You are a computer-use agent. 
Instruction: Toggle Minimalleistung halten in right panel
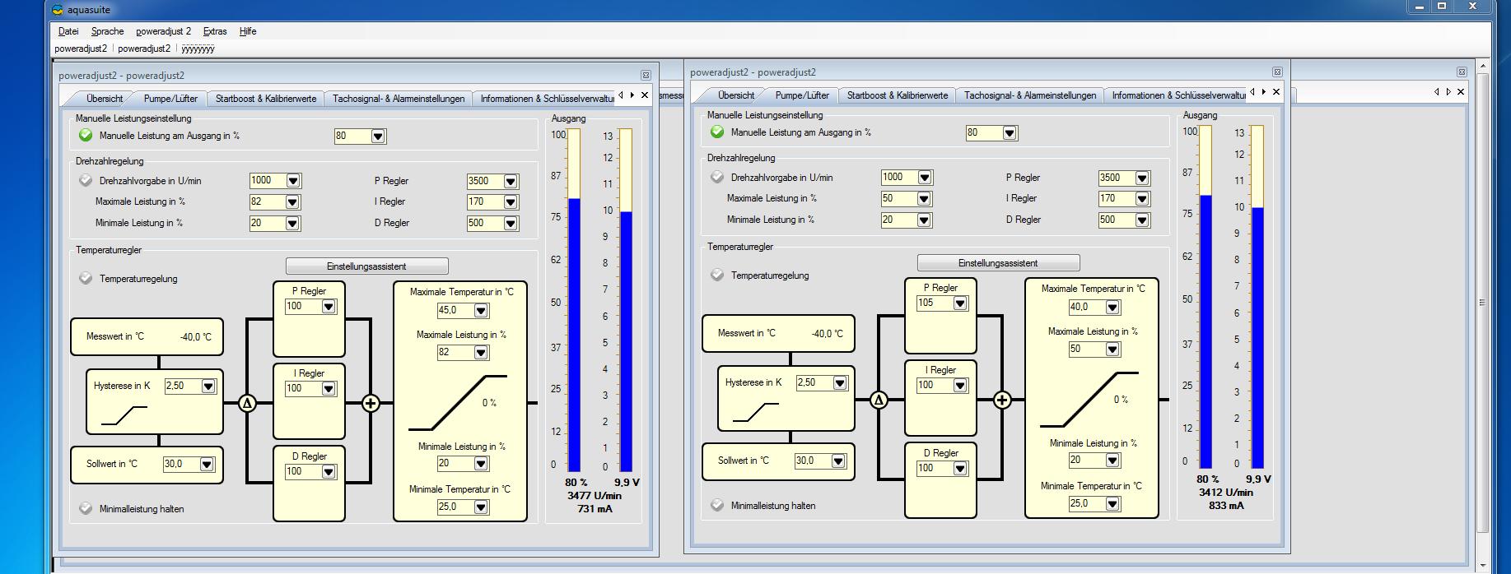pyautogui.click(x=717, y=506)
